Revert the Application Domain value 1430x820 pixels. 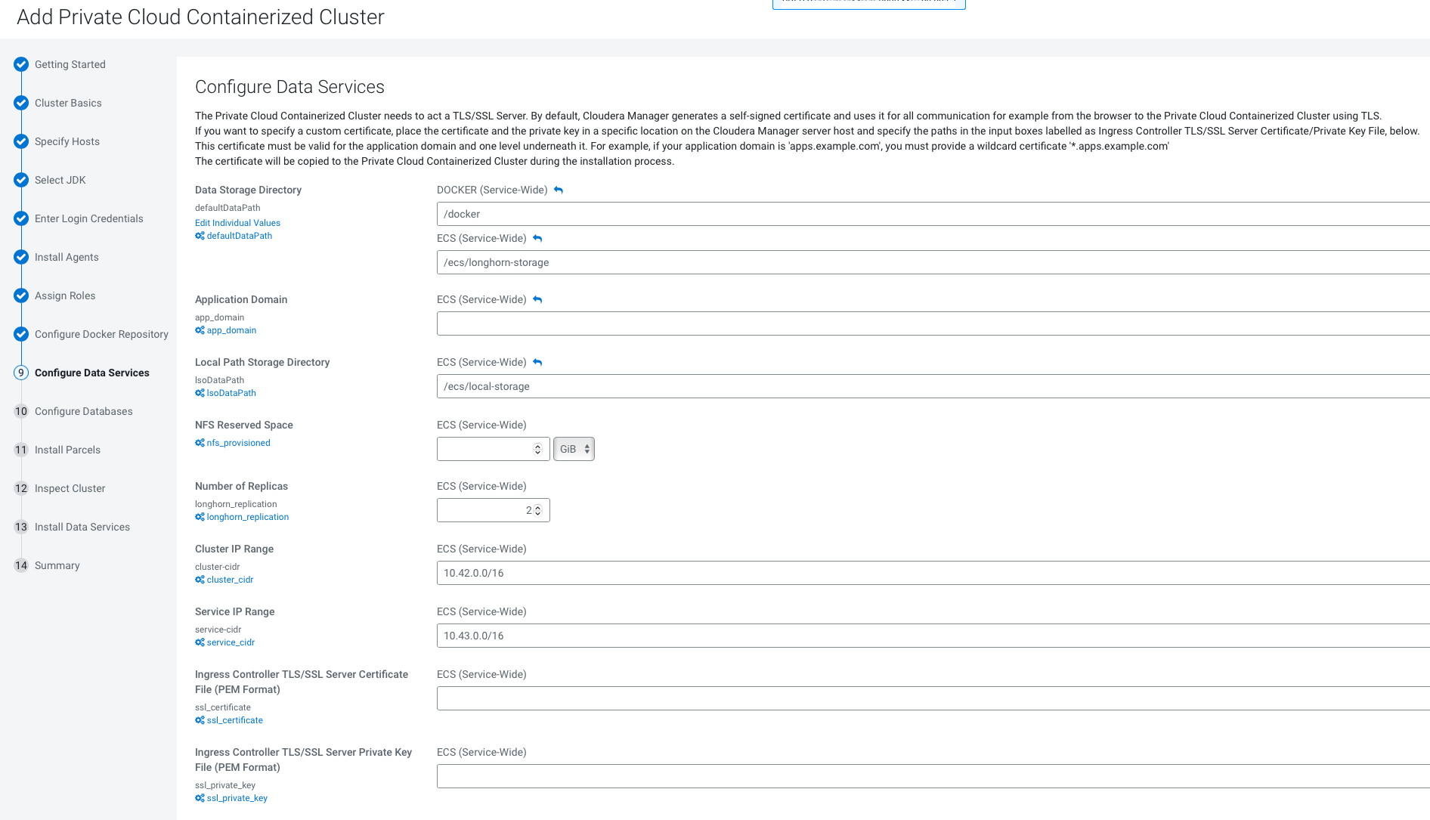537,300
